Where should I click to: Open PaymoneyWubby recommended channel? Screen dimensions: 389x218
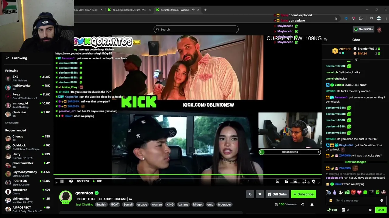point(27,174)
